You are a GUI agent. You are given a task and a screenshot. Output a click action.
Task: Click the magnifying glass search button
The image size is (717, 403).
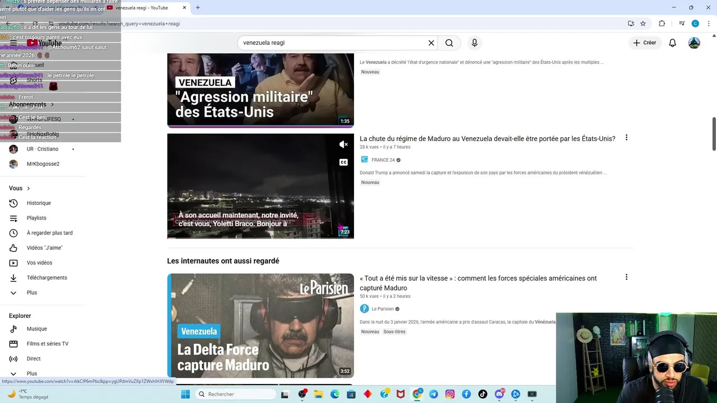point(449,43)
